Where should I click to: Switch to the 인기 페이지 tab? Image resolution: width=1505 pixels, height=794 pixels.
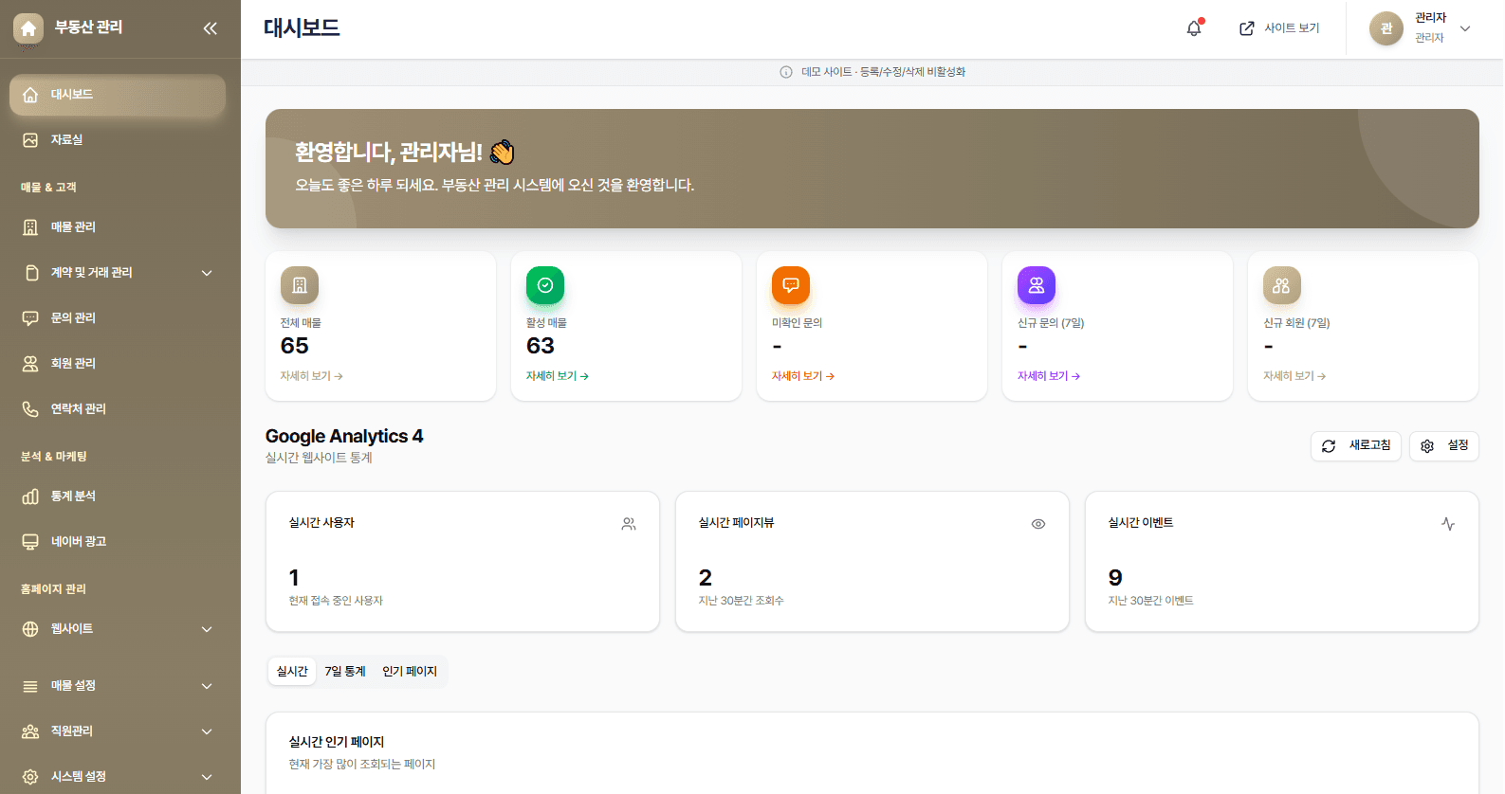pyautogui.click(x=410, y=672)
